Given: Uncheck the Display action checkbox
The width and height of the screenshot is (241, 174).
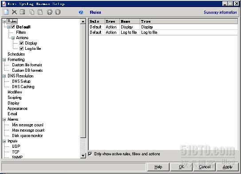Looking at the screenshot, I should tap(21, 43).
